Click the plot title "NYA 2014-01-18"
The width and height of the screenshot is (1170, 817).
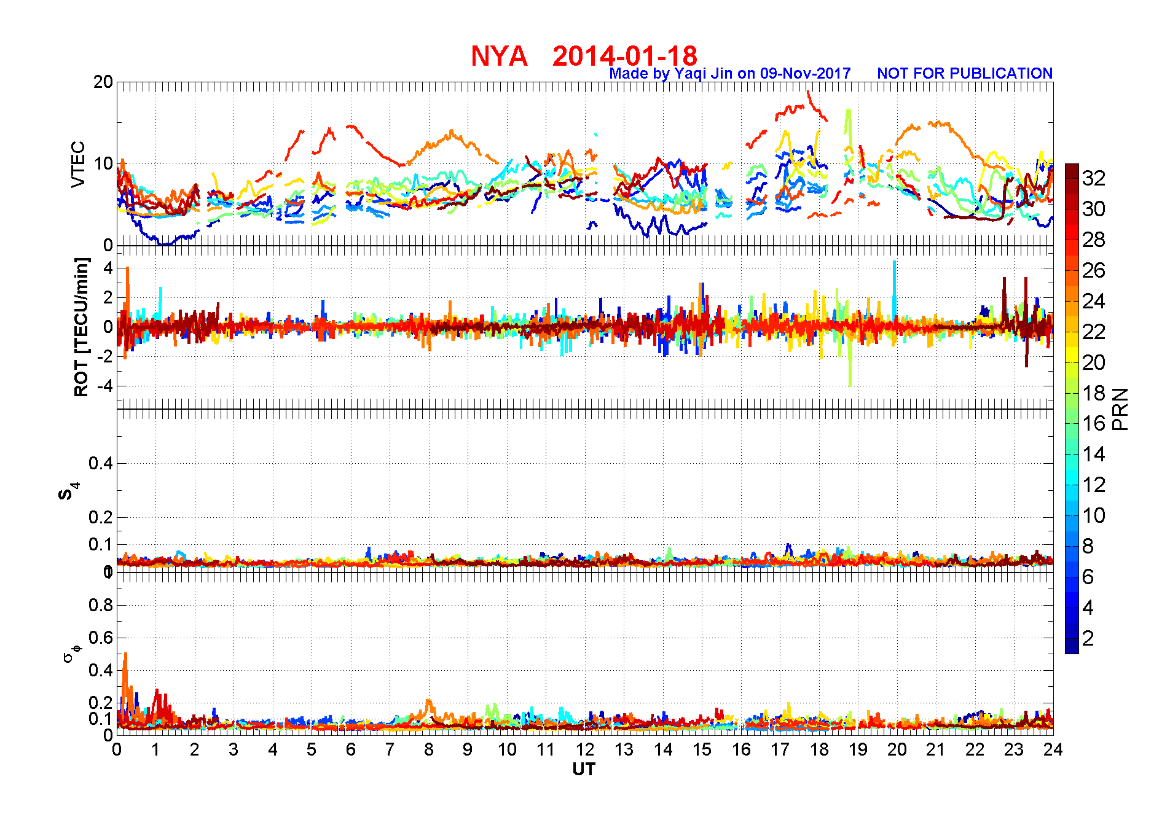584,56
